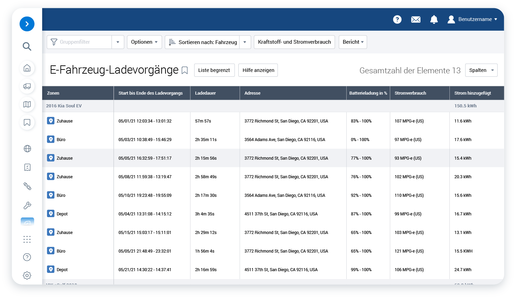Open the vehicles icon in the sidebar
This screenshot has width=516, height=298.
pyautogui.click(x=27, y=86)
